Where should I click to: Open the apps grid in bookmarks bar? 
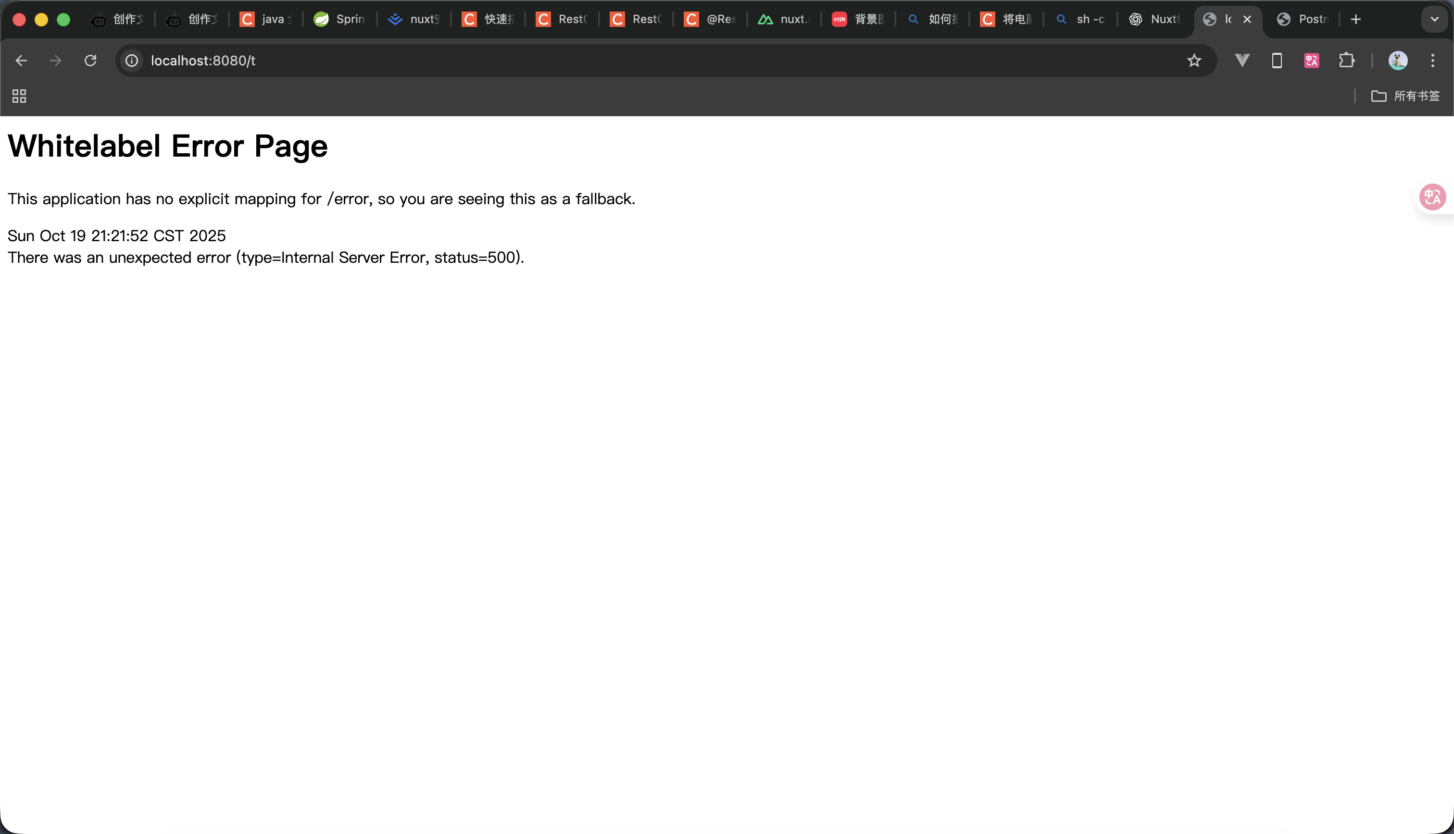pyautogui.click(x=20, y=96)
